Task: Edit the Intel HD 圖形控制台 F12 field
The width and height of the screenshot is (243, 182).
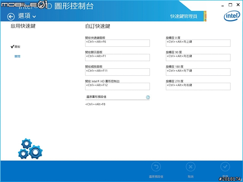Action: click(117, 86)
